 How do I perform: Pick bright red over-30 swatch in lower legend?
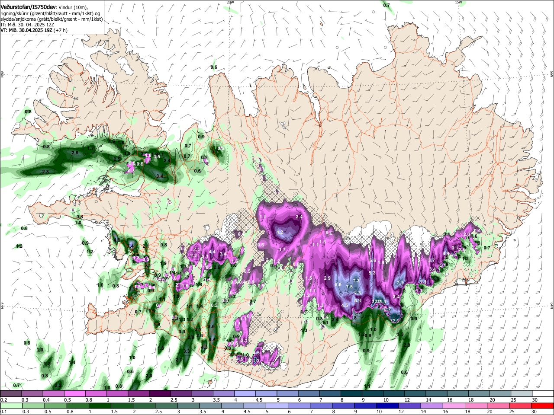542,405
